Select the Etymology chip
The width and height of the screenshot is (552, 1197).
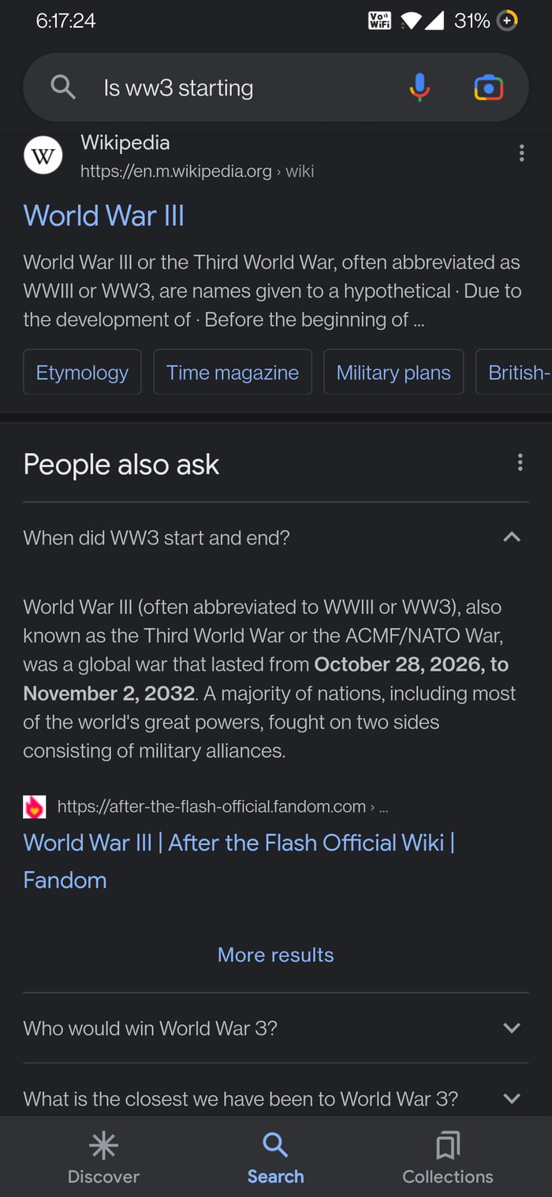[x=81, y=372]
